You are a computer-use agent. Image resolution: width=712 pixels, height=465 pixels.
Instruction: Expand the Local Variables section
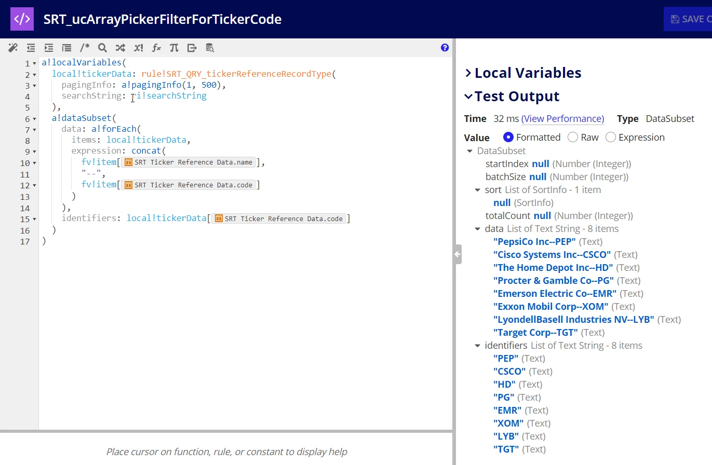click(523, 73)
